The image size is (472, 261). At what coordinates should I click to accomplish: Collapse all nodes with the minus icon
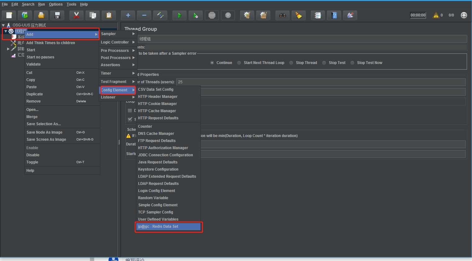click(144, 15)
